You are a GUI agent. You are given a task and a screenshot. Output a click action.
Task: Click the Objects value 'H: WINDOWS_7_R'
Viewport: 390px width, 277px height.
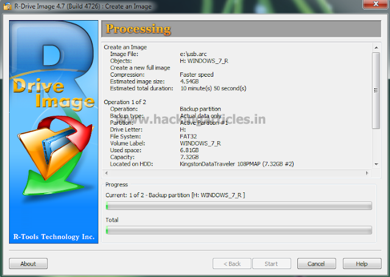pyautogui.click(x=204, y=61)
